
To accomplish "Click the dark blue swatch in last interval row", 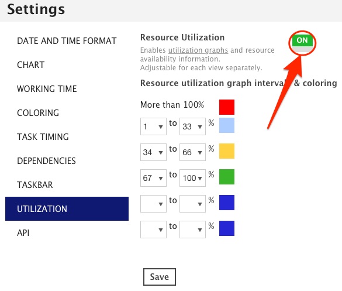I will click(x=227, y=228).
